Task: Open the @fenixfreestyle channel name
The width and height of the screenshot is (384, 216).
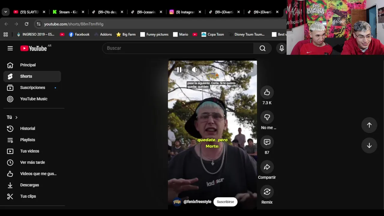Action: (x=197, y=202)
